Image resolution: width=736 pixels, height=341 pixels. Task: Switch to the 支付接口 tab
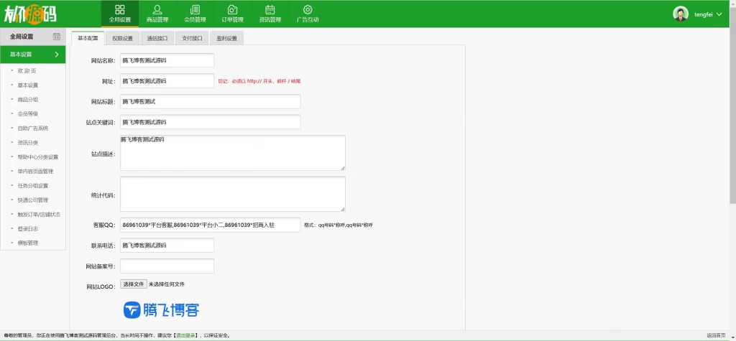[192, 38]
